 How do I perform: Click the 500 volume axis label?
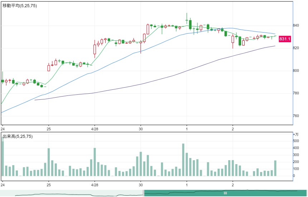pos(296,141)
